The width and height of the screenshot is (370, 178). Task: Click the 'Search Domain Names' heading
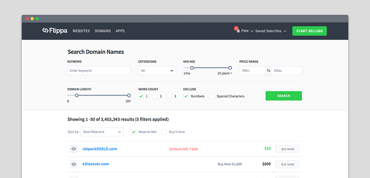click(96, 52)
